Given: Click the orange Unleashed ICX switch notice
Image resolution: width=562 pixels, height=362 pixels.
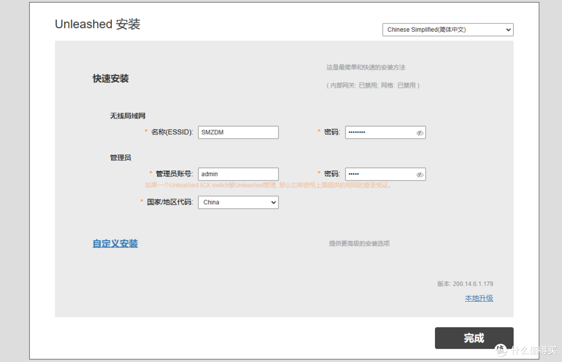Looking at the screenshot, I should [x=269, y=185].
